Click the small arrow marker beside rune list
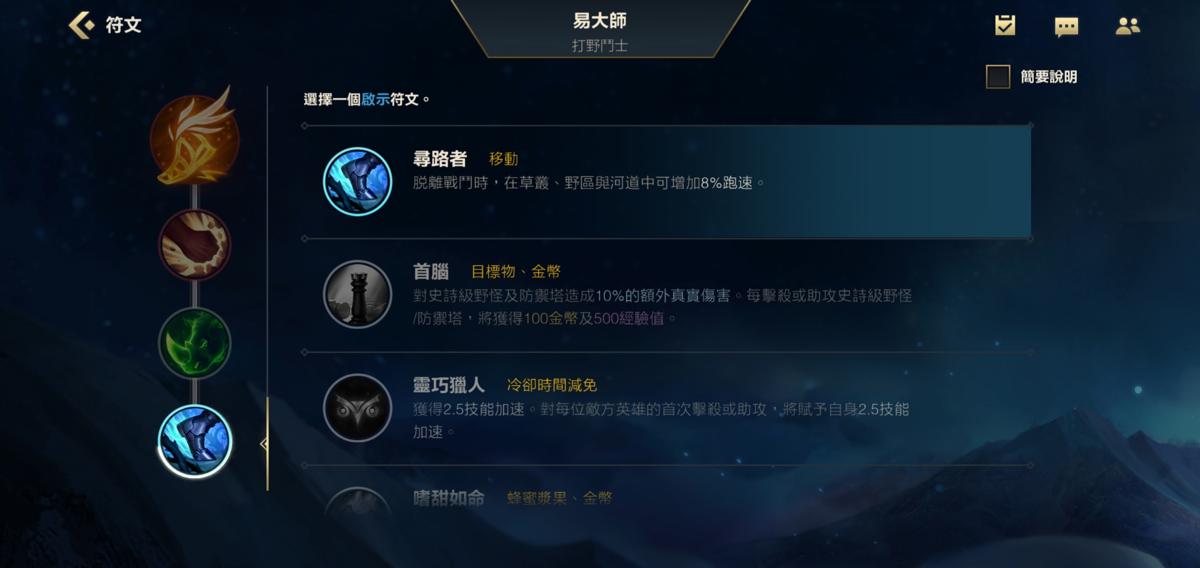Screen dimensions: 1200x568 tap(264, 444)
